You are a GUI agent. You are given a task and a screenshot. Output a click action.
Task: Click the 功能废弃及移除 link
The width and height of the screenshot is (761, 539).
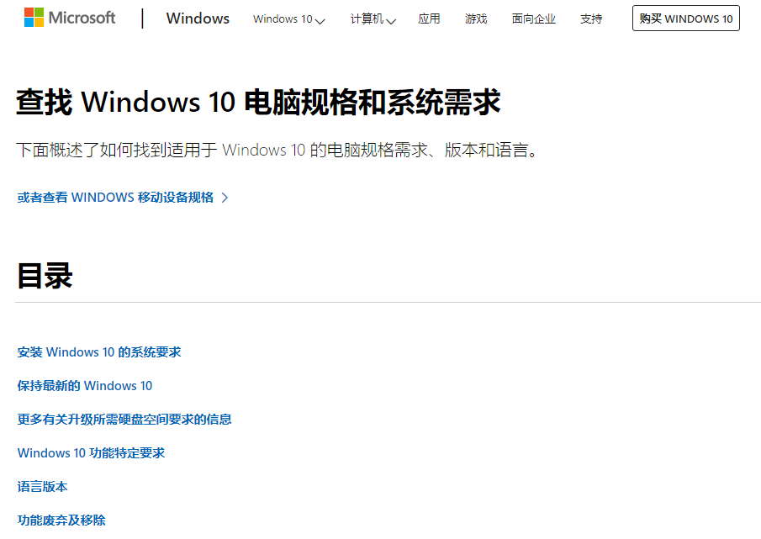61,520
